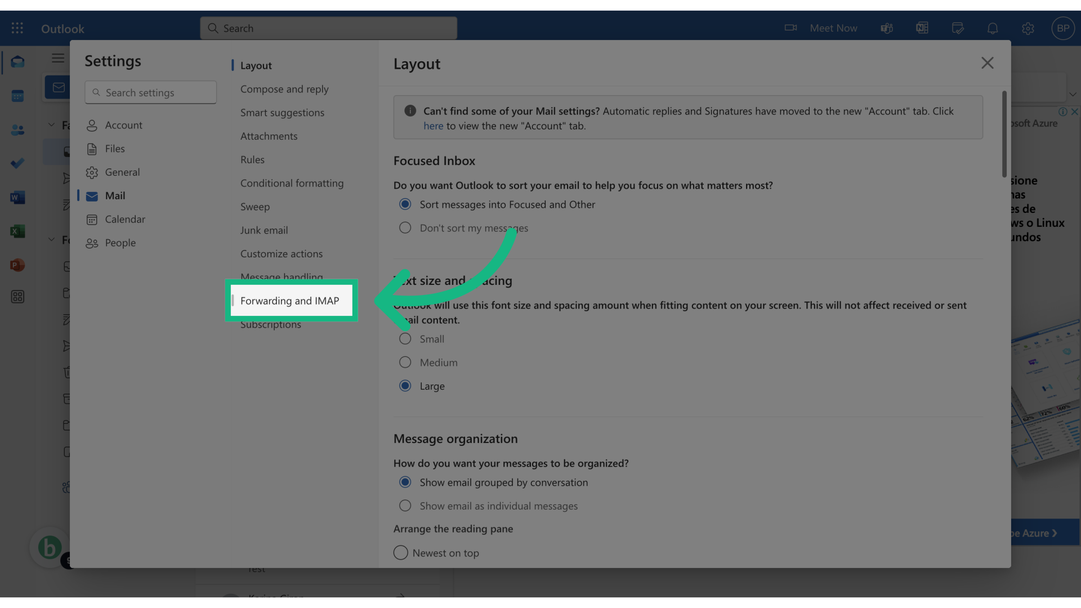This screenshot has width=1081, height=608.
Task: Open People app in left rail
Action: pos(17,129)
